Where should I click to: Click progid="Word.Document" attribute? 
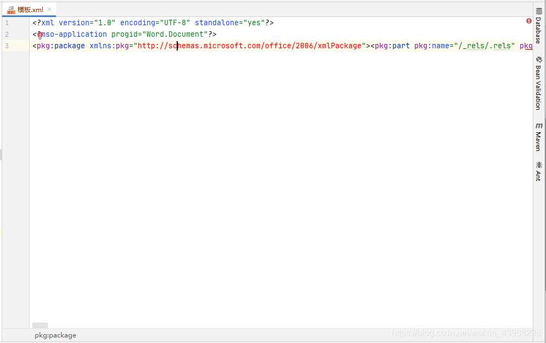(x=160, y=35)
